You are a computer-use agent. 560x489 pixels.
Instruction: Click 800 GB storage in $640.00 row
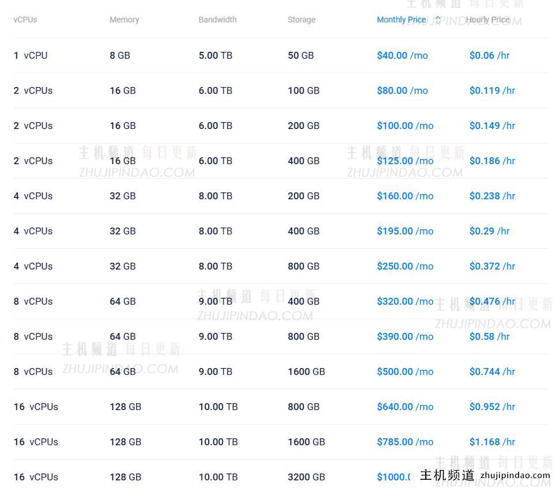(x=304, y=407)
